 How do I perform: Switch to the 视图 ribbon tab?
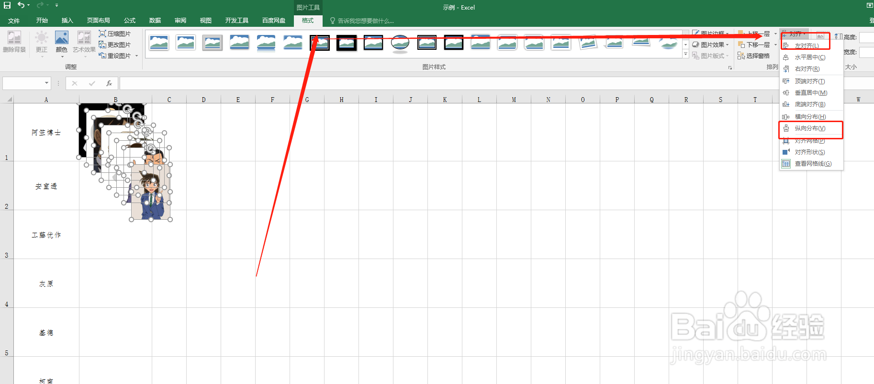206,21
